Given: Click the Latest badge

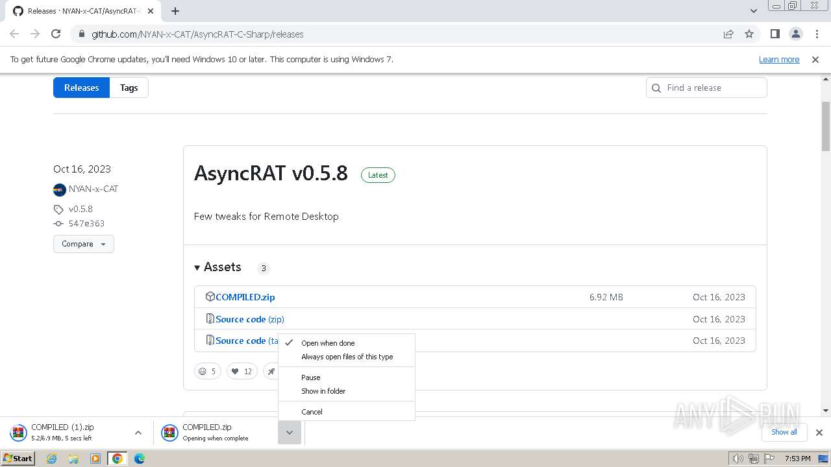Looking at the screenshot, I should tap(378, 175).
